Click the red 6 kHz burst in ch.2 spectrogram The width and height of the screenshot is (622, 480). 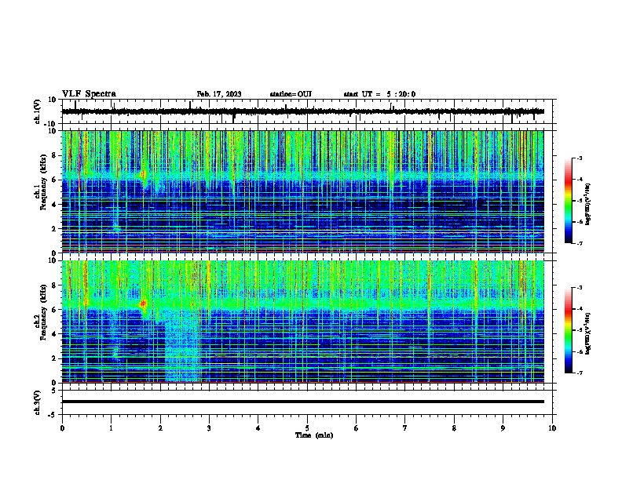tap(143, 304)
